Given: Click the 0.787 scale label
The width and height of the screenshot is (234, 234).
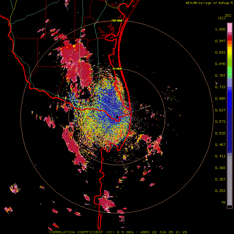Looking at the screenshot, I should pyautogui.click(x=220, y=75).
